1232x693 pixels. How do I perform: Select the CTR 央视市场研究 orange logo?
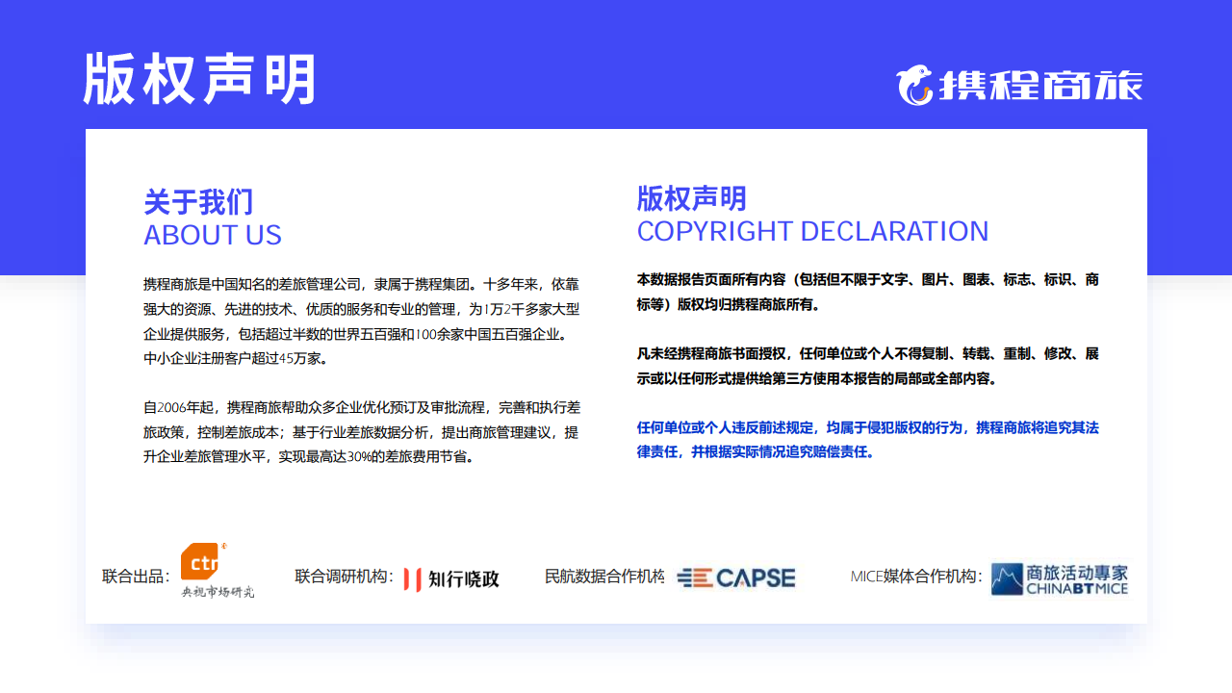[218, 570]
